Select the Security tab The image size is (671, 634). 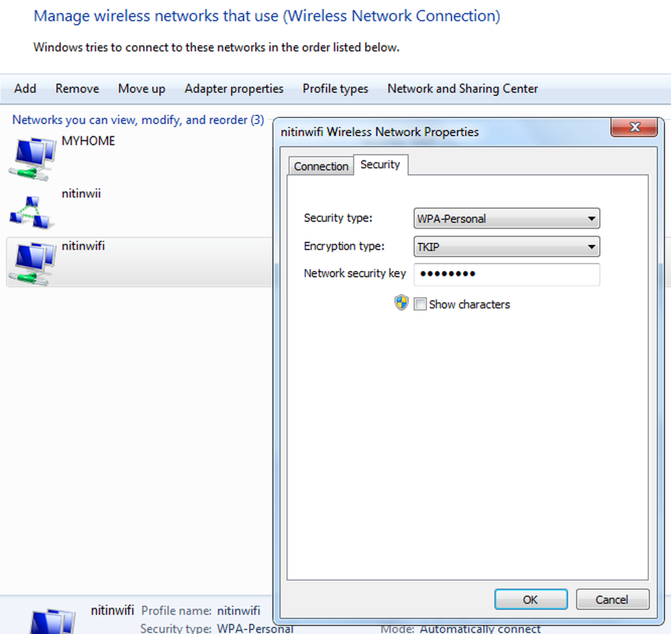[x=380, y=164]
